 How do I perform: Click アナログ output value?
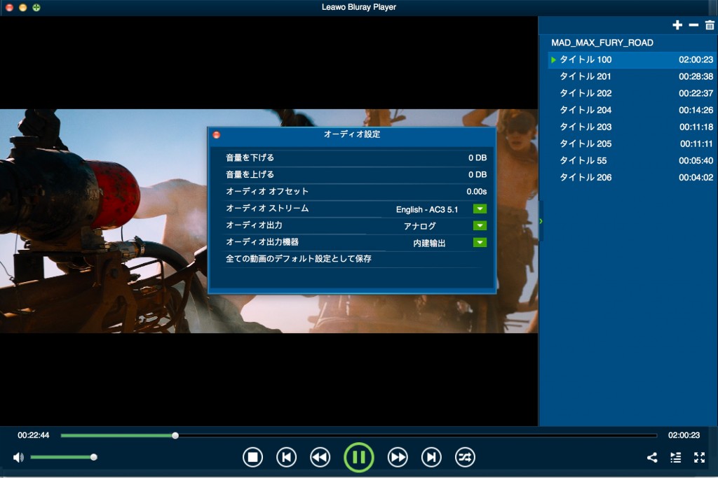pyautogui.click(x=420, y=226)
